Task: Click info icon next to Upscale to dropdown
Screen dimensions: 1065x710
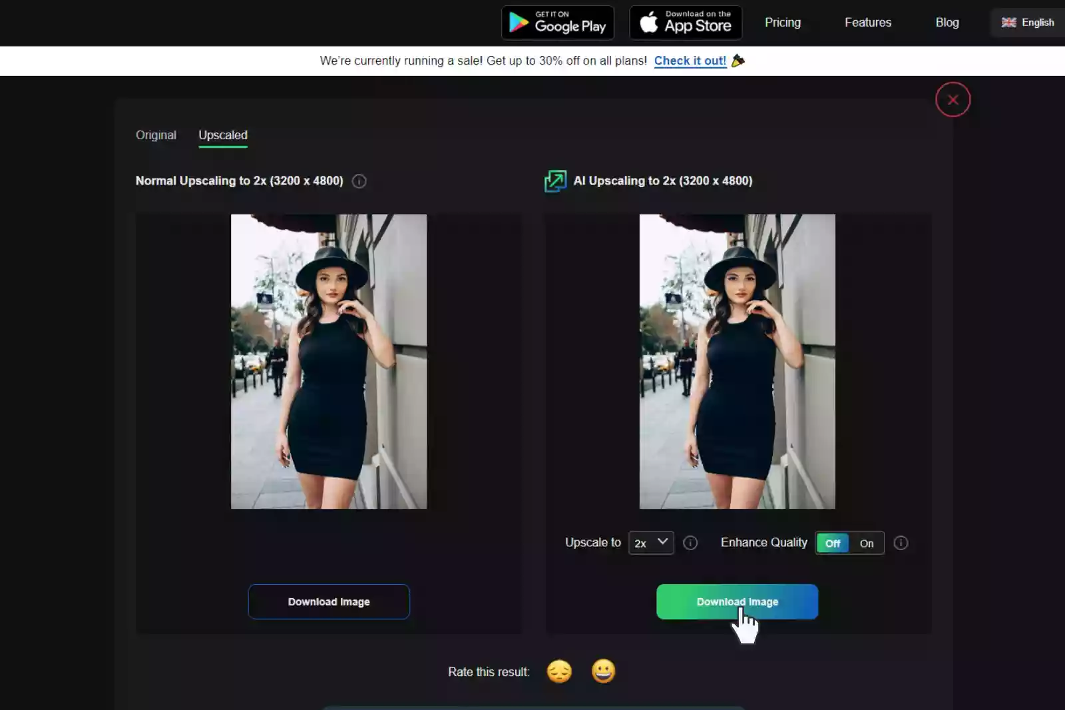Action: pos(690,543)
